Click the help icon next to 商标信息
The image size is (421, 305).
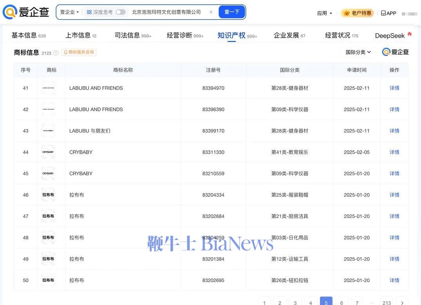point(56,53)
